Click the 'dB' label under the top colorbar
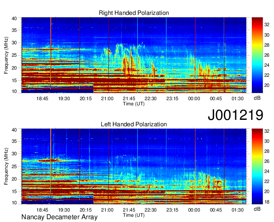This screenshot has height=222, width=274. coord(257,98)
